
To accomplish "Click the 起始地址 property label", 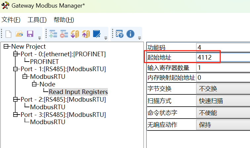I will (x=159, y=58).
